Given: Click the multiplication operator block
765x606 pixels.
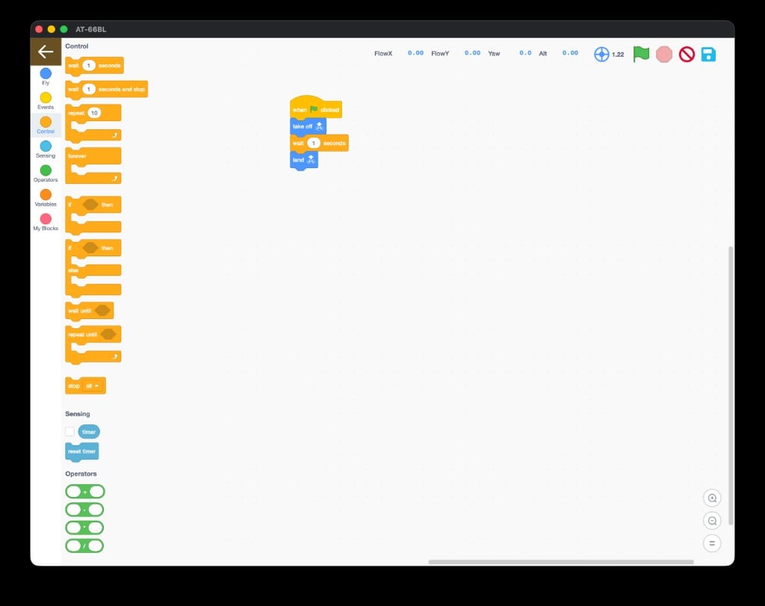Looking at the screenshot, I should pyautogui.click(x=84, y=528).
